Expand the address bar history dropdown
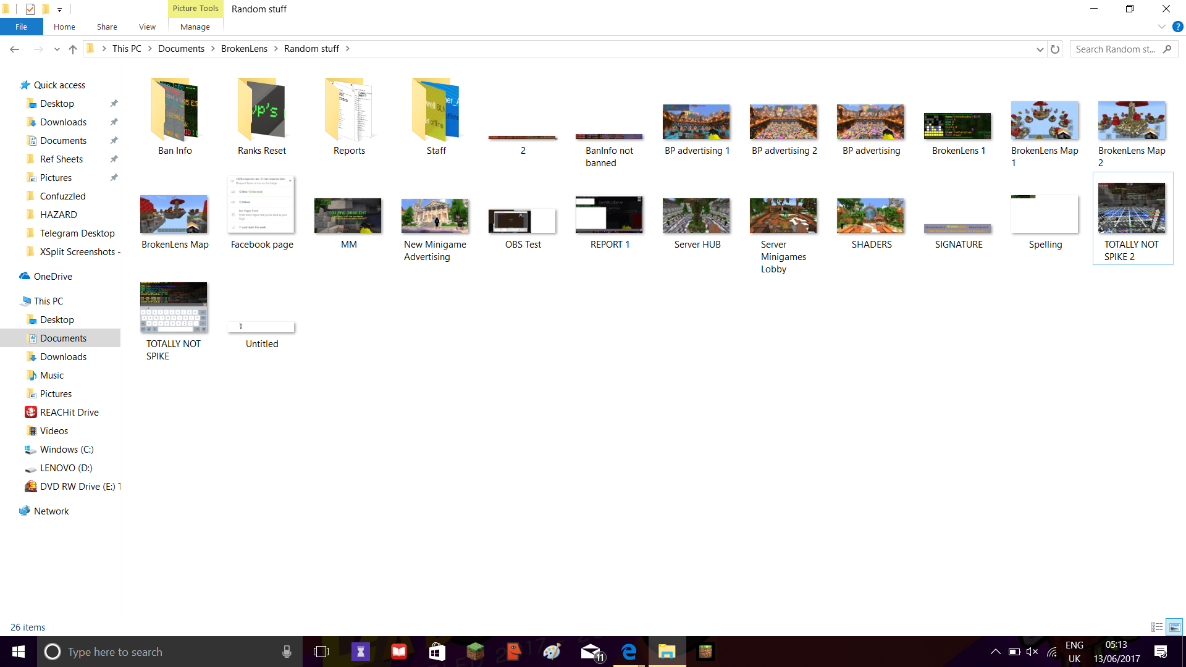Viewport: 1186px width, 667px height. click(x=1040, y=49)
